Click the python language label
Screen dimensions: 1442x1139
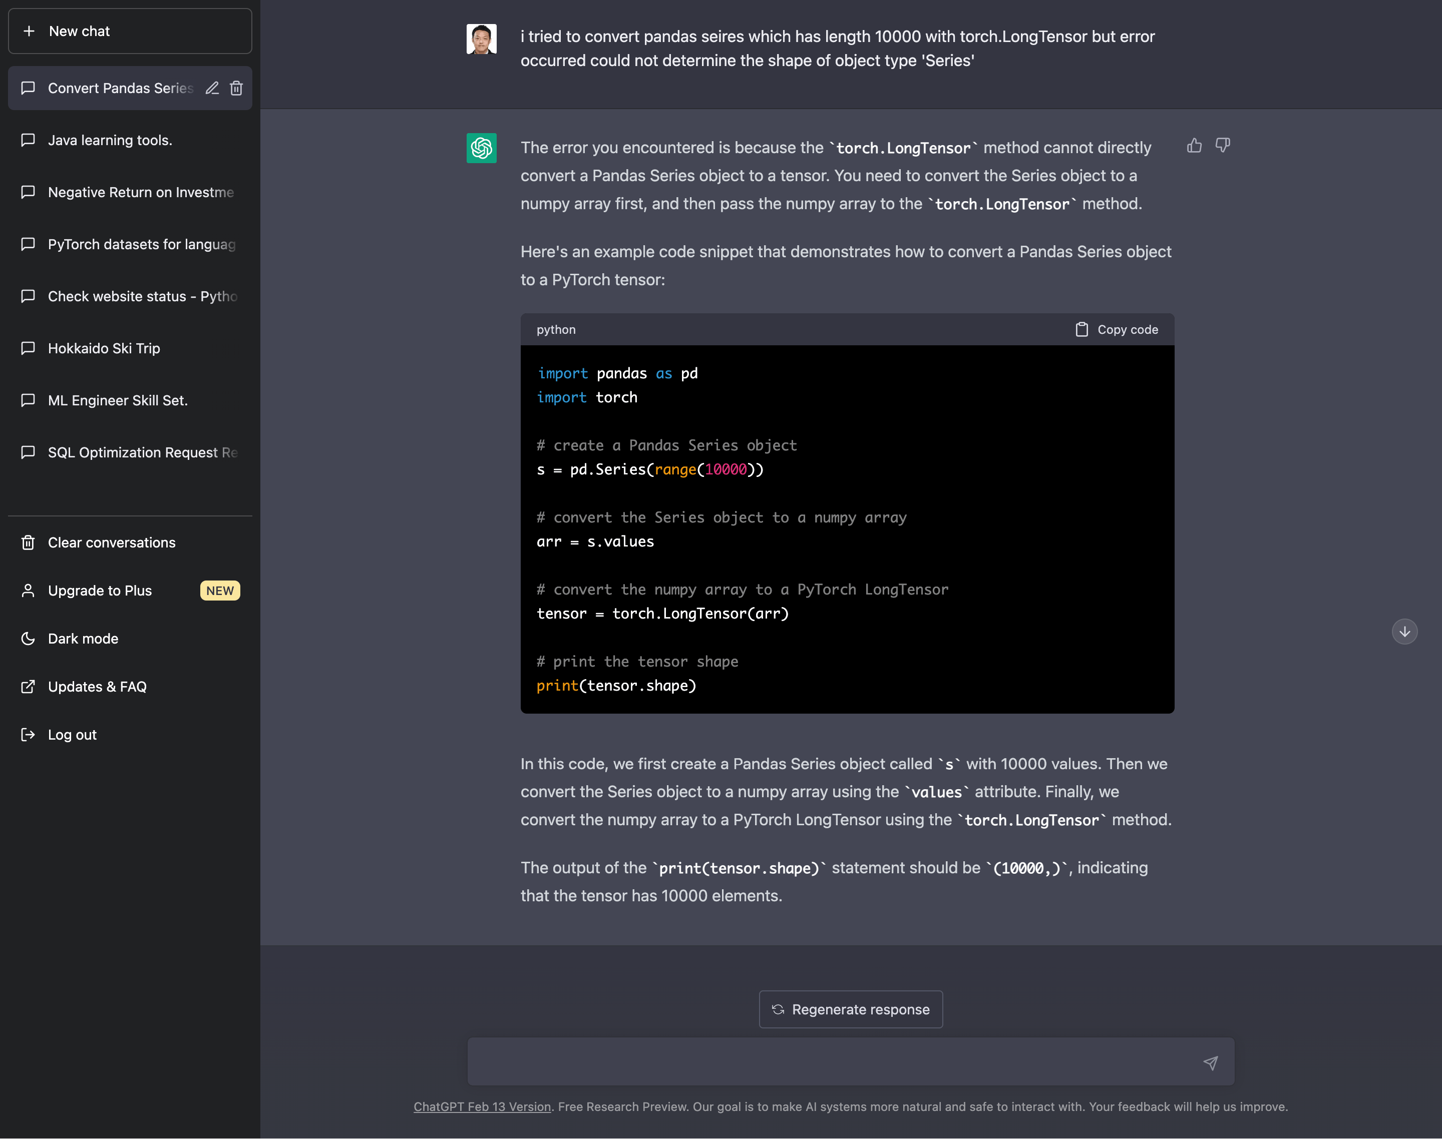(x=556, y=329)
